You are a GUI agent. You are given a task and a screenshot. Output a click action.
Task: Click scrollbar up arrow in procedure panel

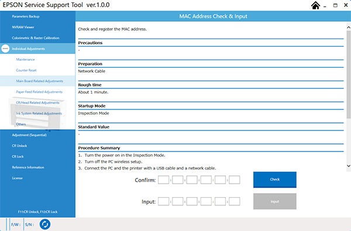(x=349, y=27)
